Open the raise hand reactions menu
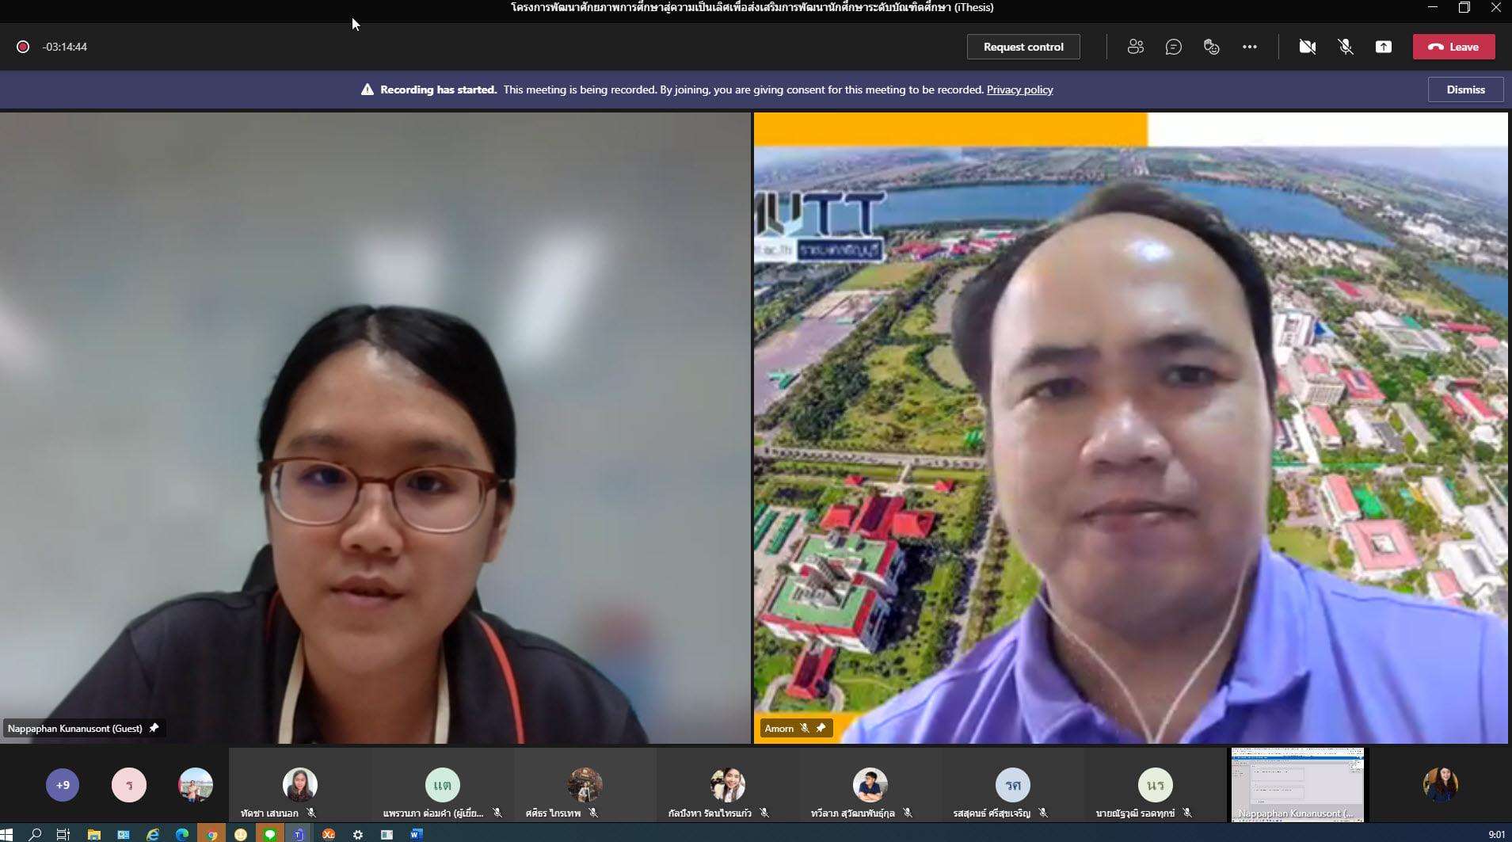The image size is (1512, 842). pyautogui.click(x=1211, y=47)
